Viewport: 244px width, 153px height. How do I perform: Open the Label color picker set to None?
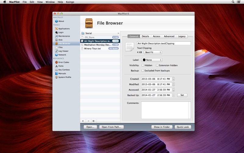click(152, 60)
